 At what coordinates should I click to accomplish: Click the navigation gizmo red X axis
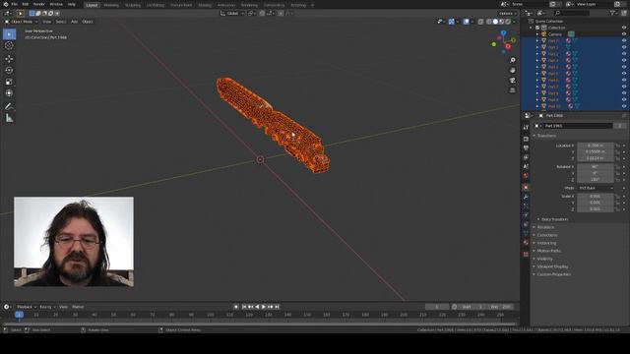point(508,46)
